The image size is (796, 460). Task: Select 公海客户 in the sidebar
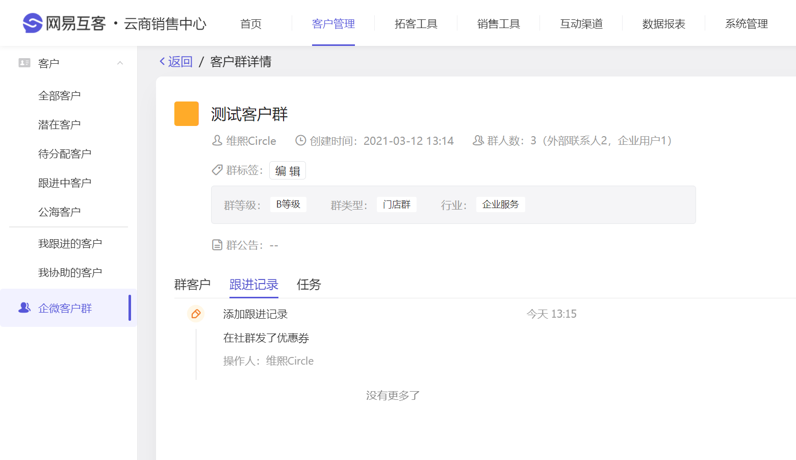coord(60,212)
